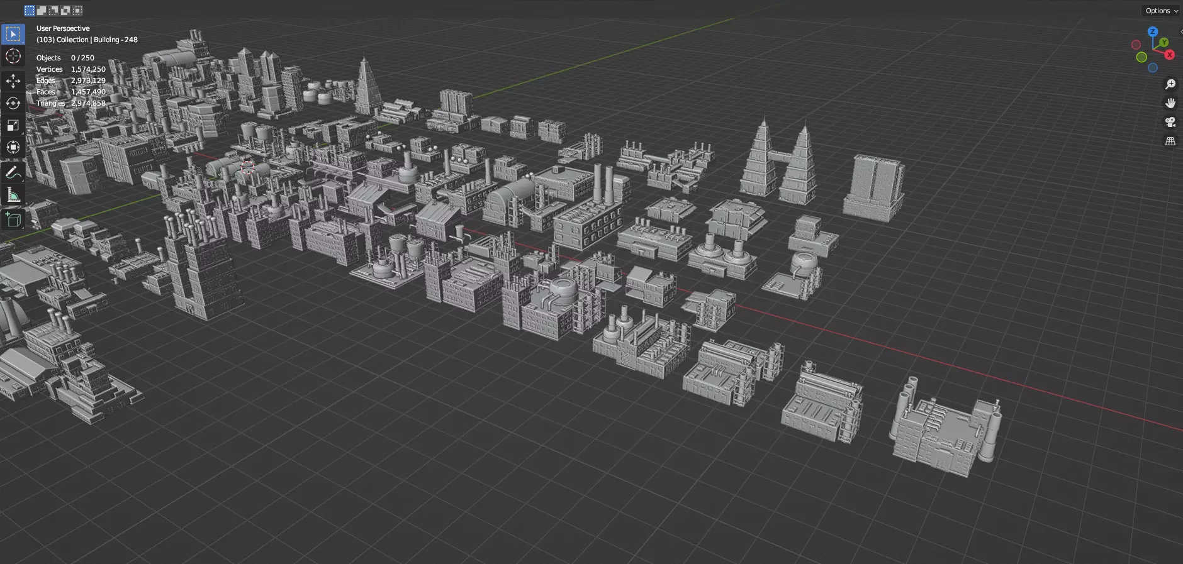Enable the combined Transform tool
The image size is (1183, 564).
tap(13, 147)
